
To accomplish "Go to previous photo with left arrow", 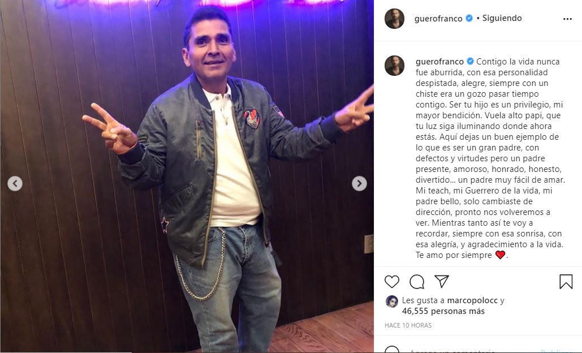I will (15, 183).
